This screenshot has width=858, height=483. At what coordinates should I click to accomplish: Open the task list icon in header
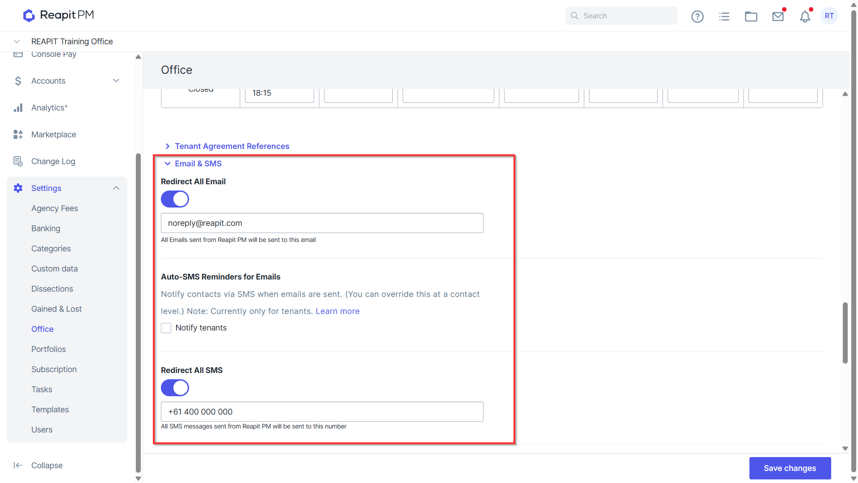pyautogui.click(x=724, y=17)
